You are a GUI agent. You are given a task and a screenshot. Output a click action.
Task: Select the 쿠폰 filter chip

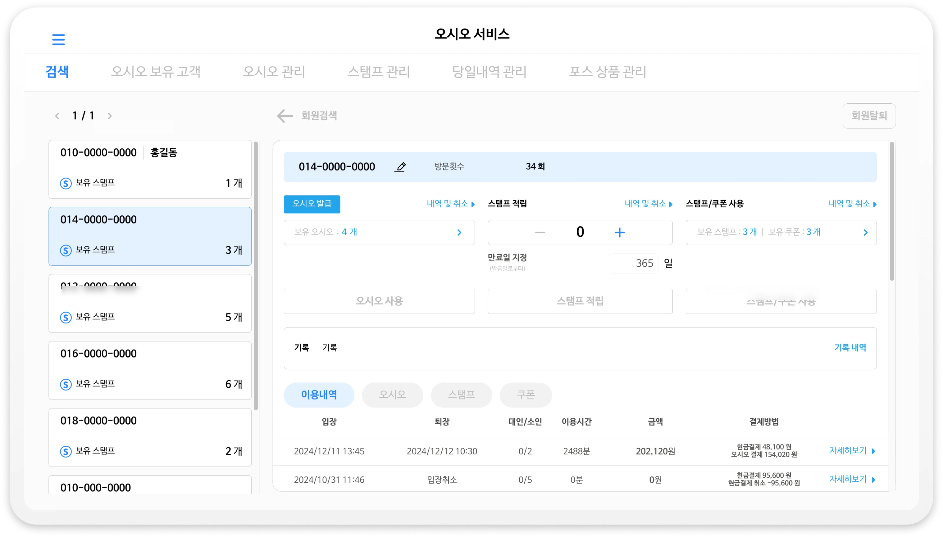[526, 395]
